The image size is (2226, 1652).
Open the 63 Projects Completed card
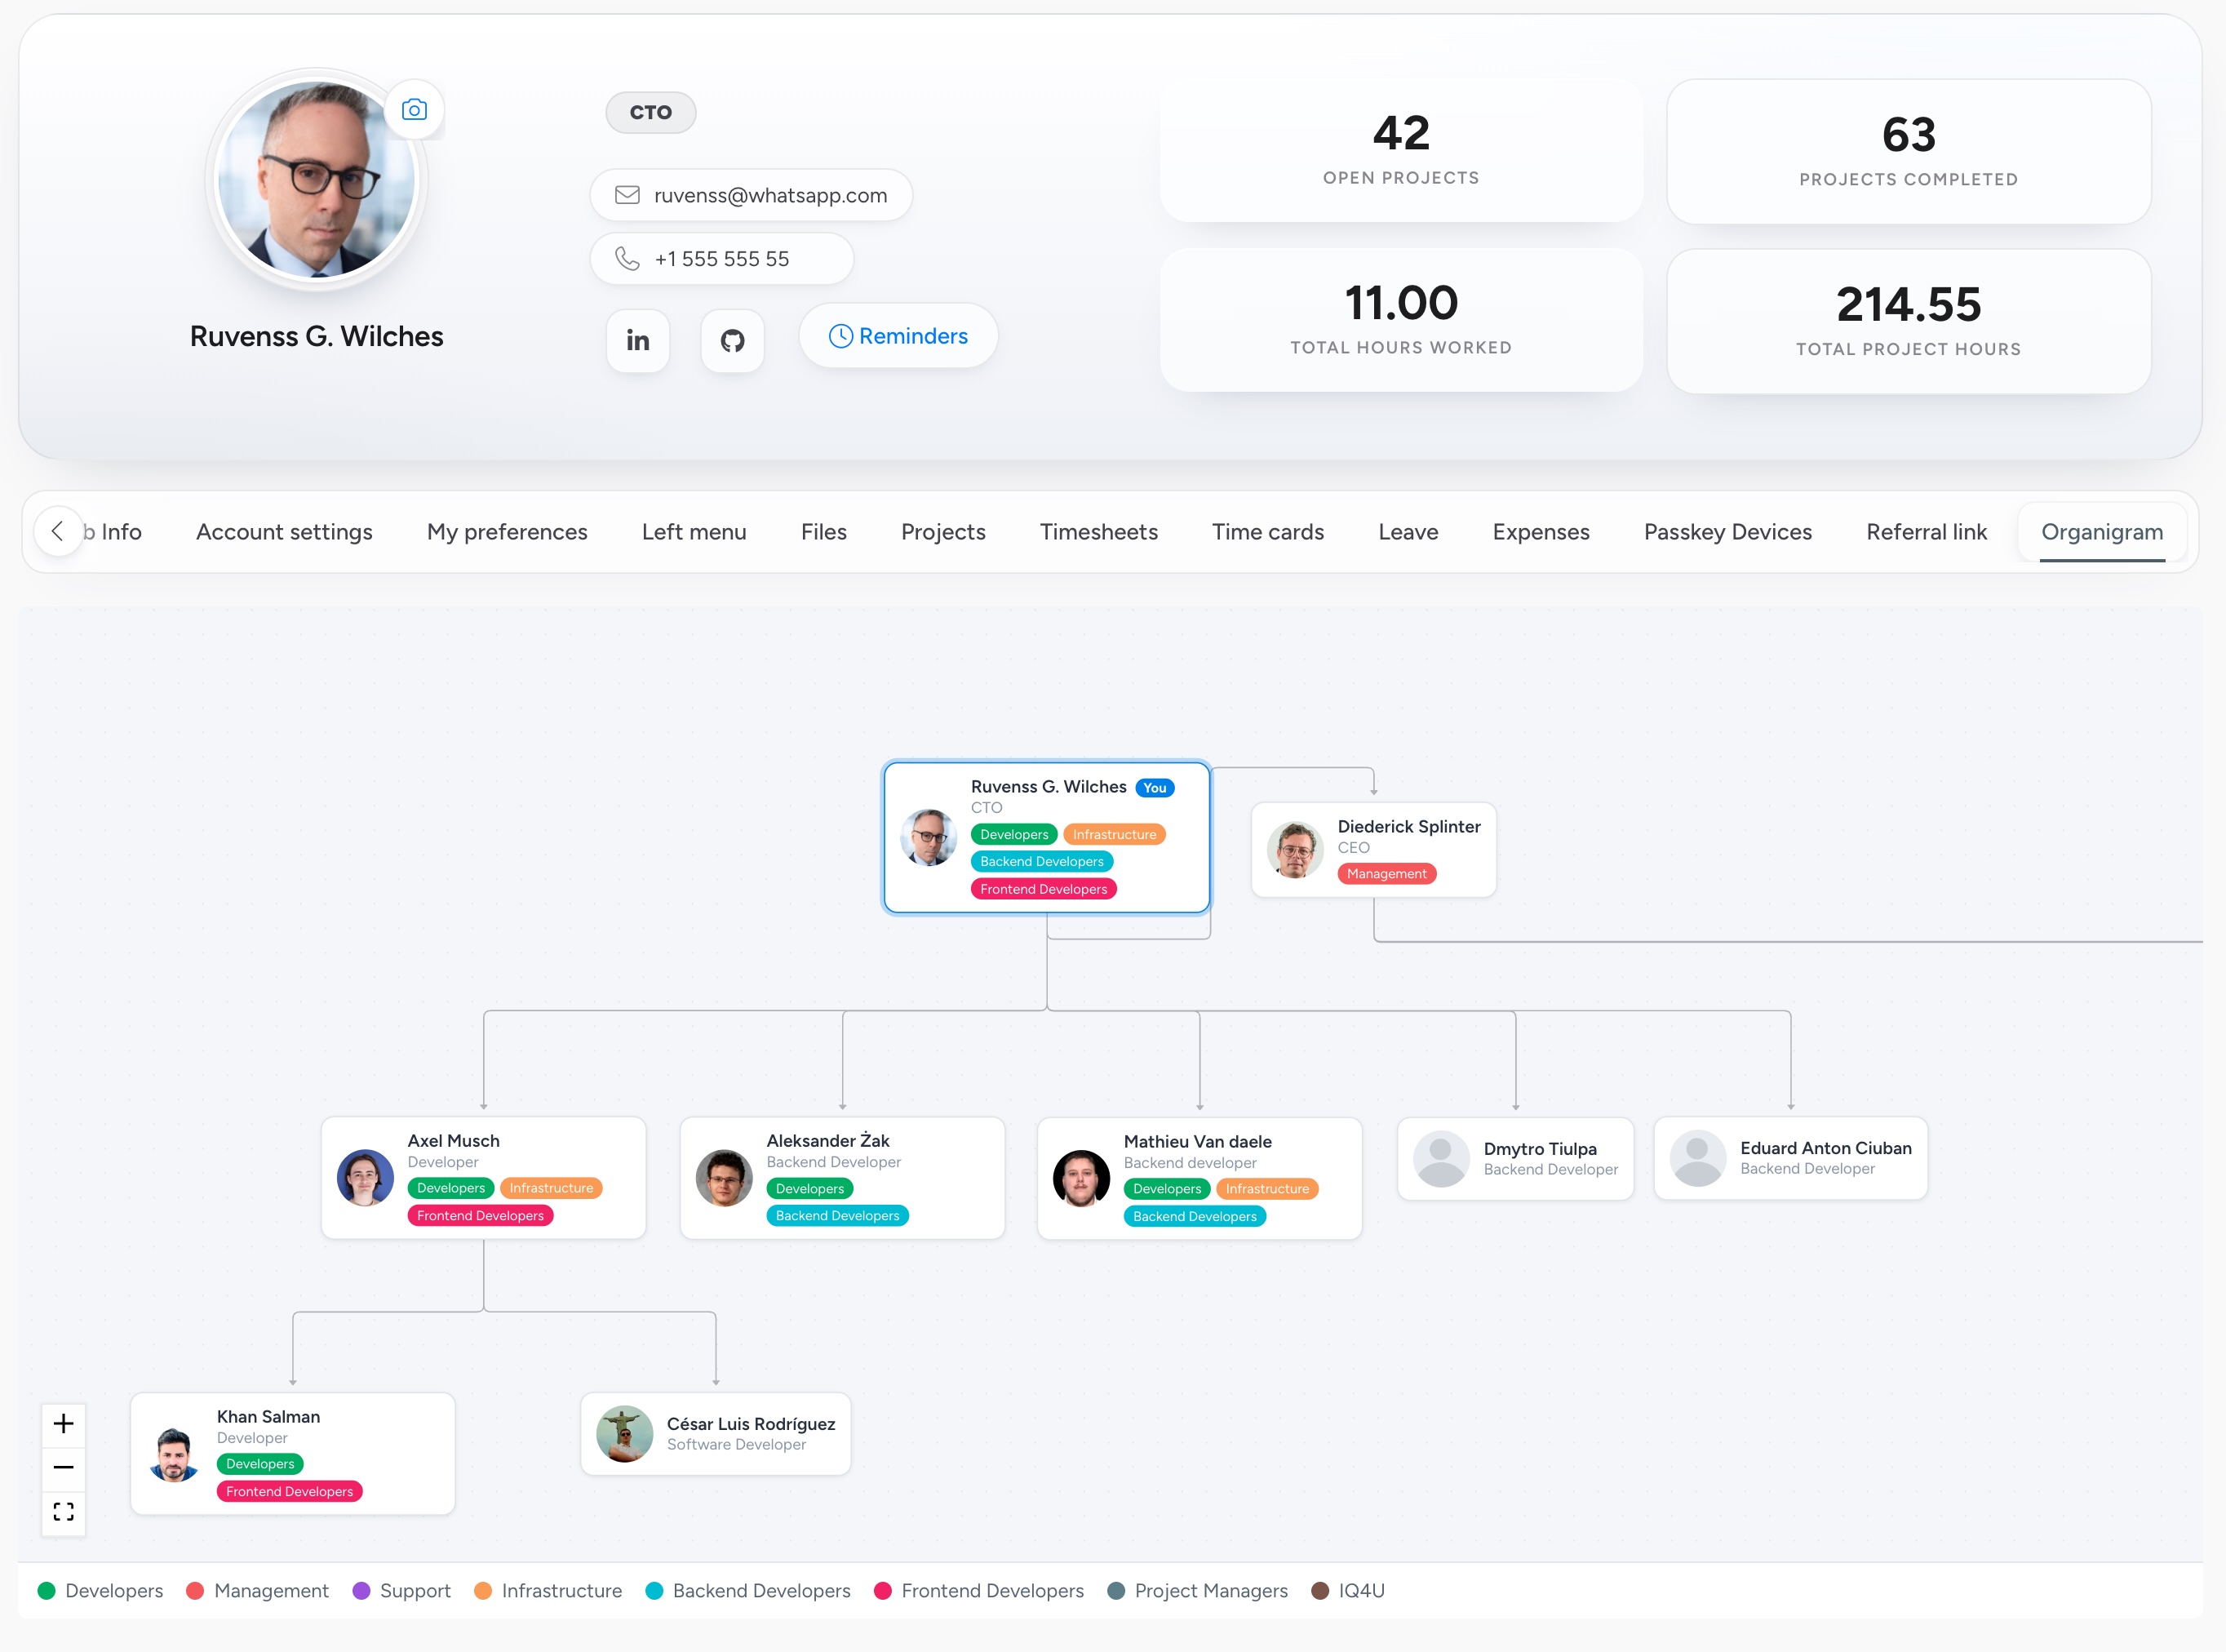coord(1908,151)
